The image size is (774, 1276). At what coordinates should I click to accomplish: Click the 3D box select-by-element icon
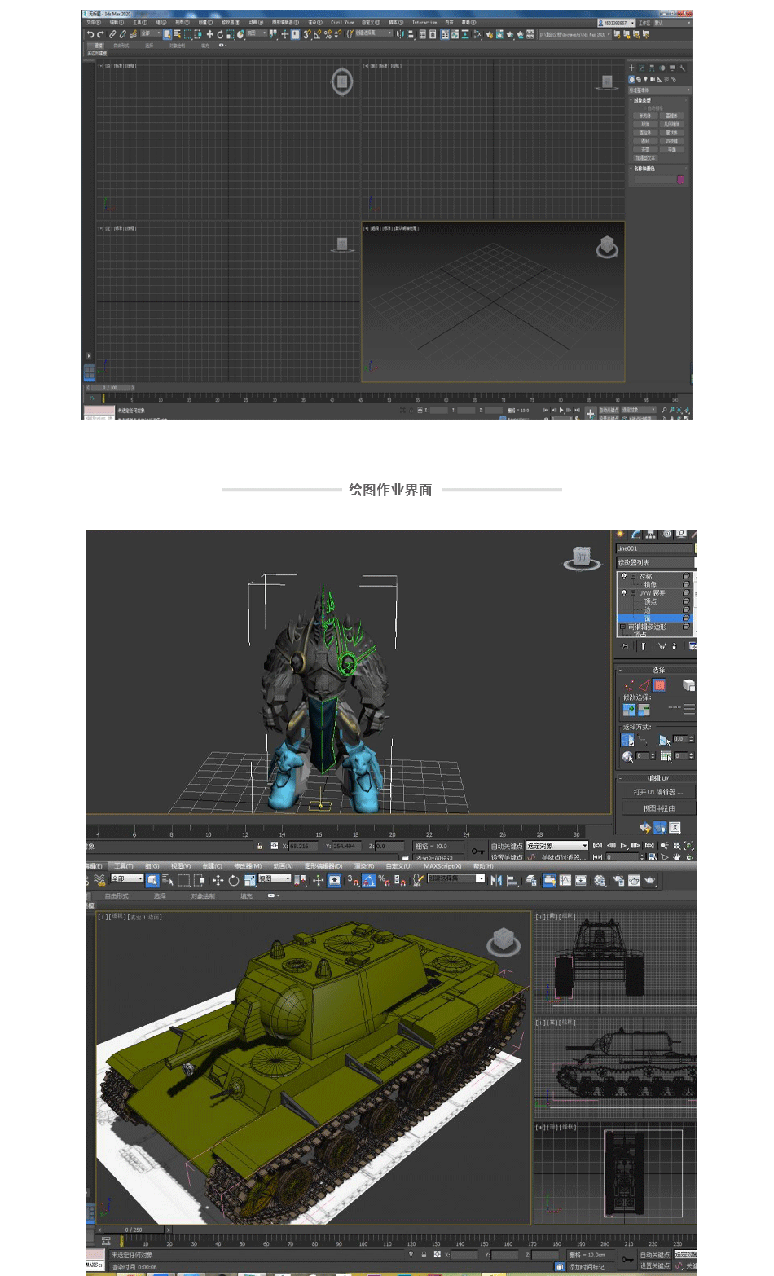coord(689,685)
